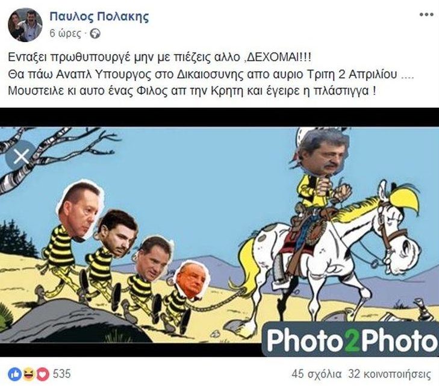Open the 32 κοινοποιήσεις shares link
439x386 pixels.
[x=390, y=374]
